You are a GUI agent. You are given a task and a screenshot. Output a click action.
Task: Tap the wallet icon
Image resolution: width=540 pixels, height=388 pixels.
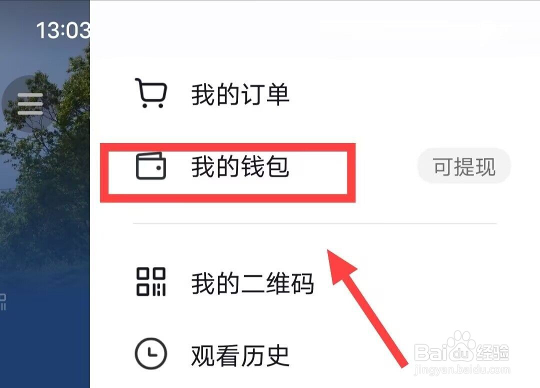click(151, 166)
